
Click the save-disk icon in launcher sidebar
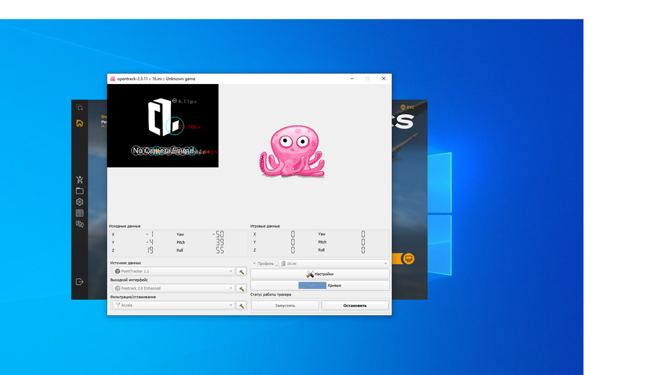pos(79,213)
